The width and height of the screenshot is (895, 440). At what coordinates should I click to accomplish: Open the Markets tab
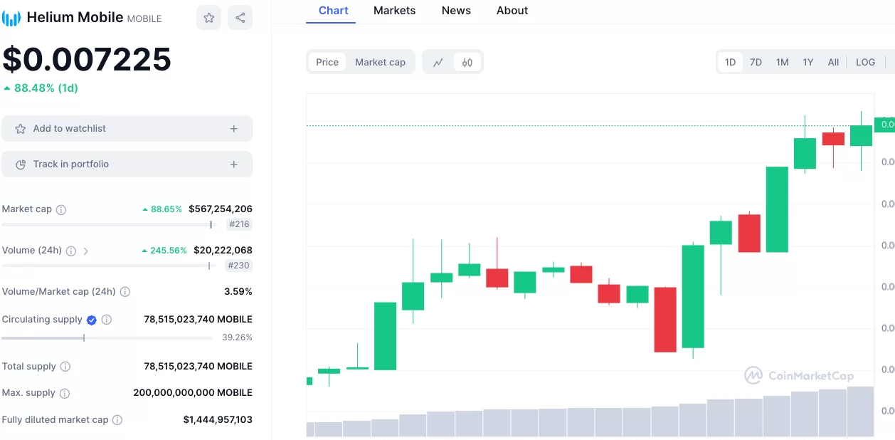(x=394, y=11)
